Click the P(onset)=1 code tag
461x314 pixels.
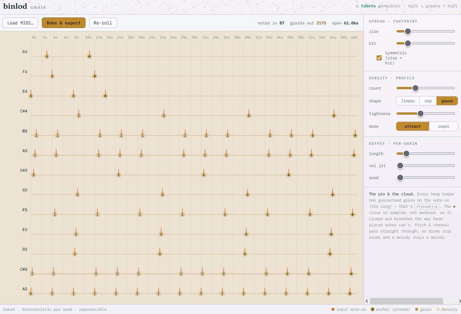[427, 206]
